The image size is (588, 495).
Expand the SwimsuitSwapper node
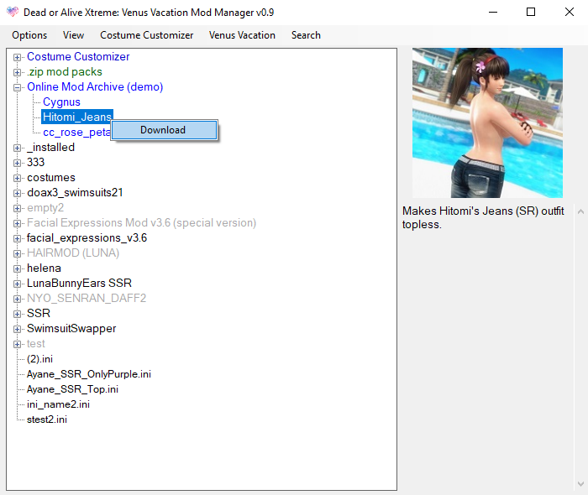(x=17, y=329)
